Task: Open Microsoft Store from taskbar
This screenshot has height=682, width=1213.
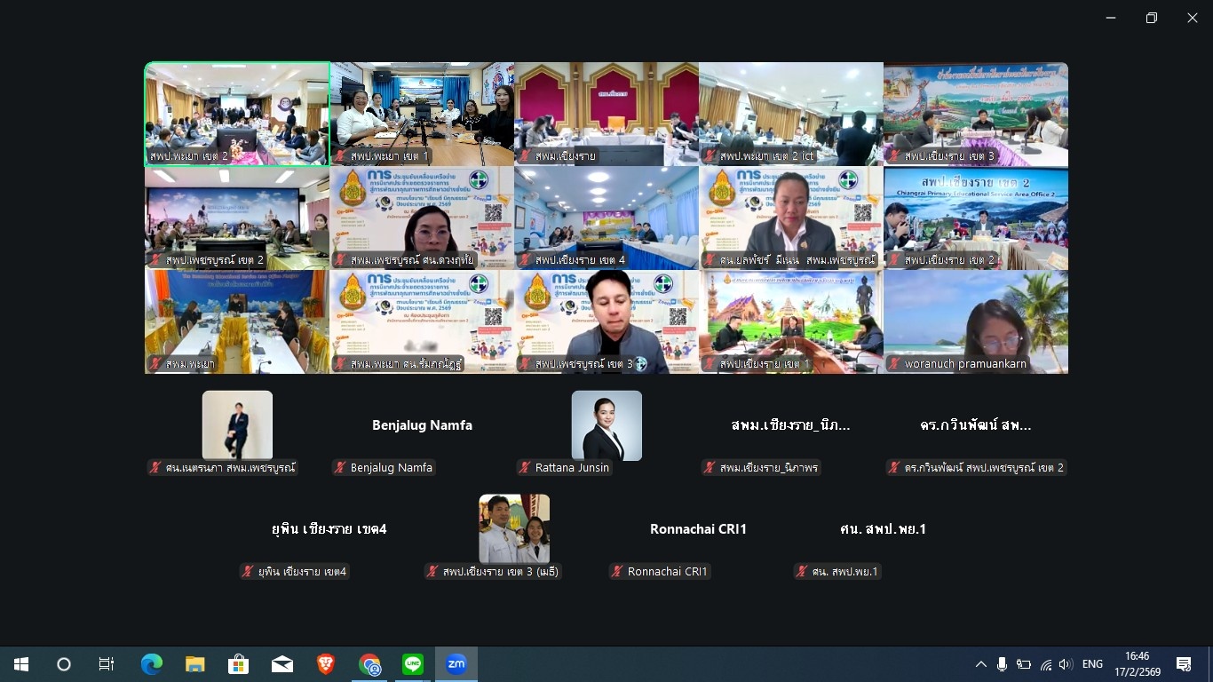Action: [x=239, y=664]
